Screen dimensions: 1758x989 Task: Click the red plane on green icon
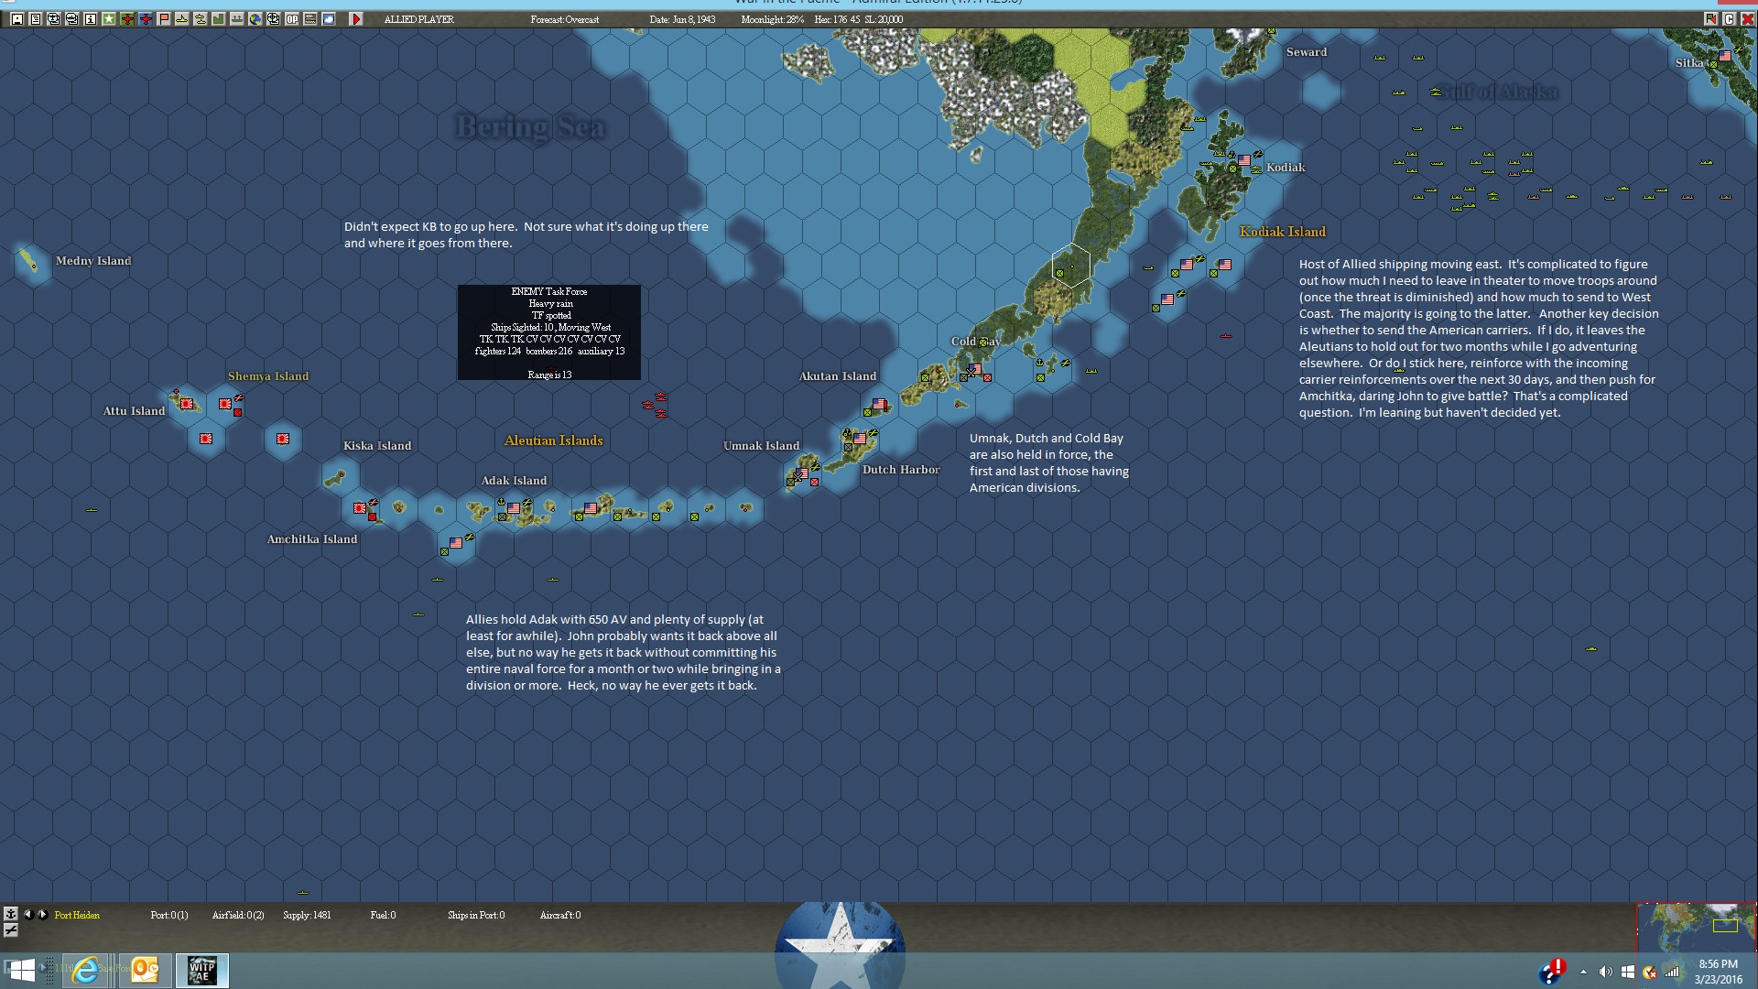(x=127, y=18)
